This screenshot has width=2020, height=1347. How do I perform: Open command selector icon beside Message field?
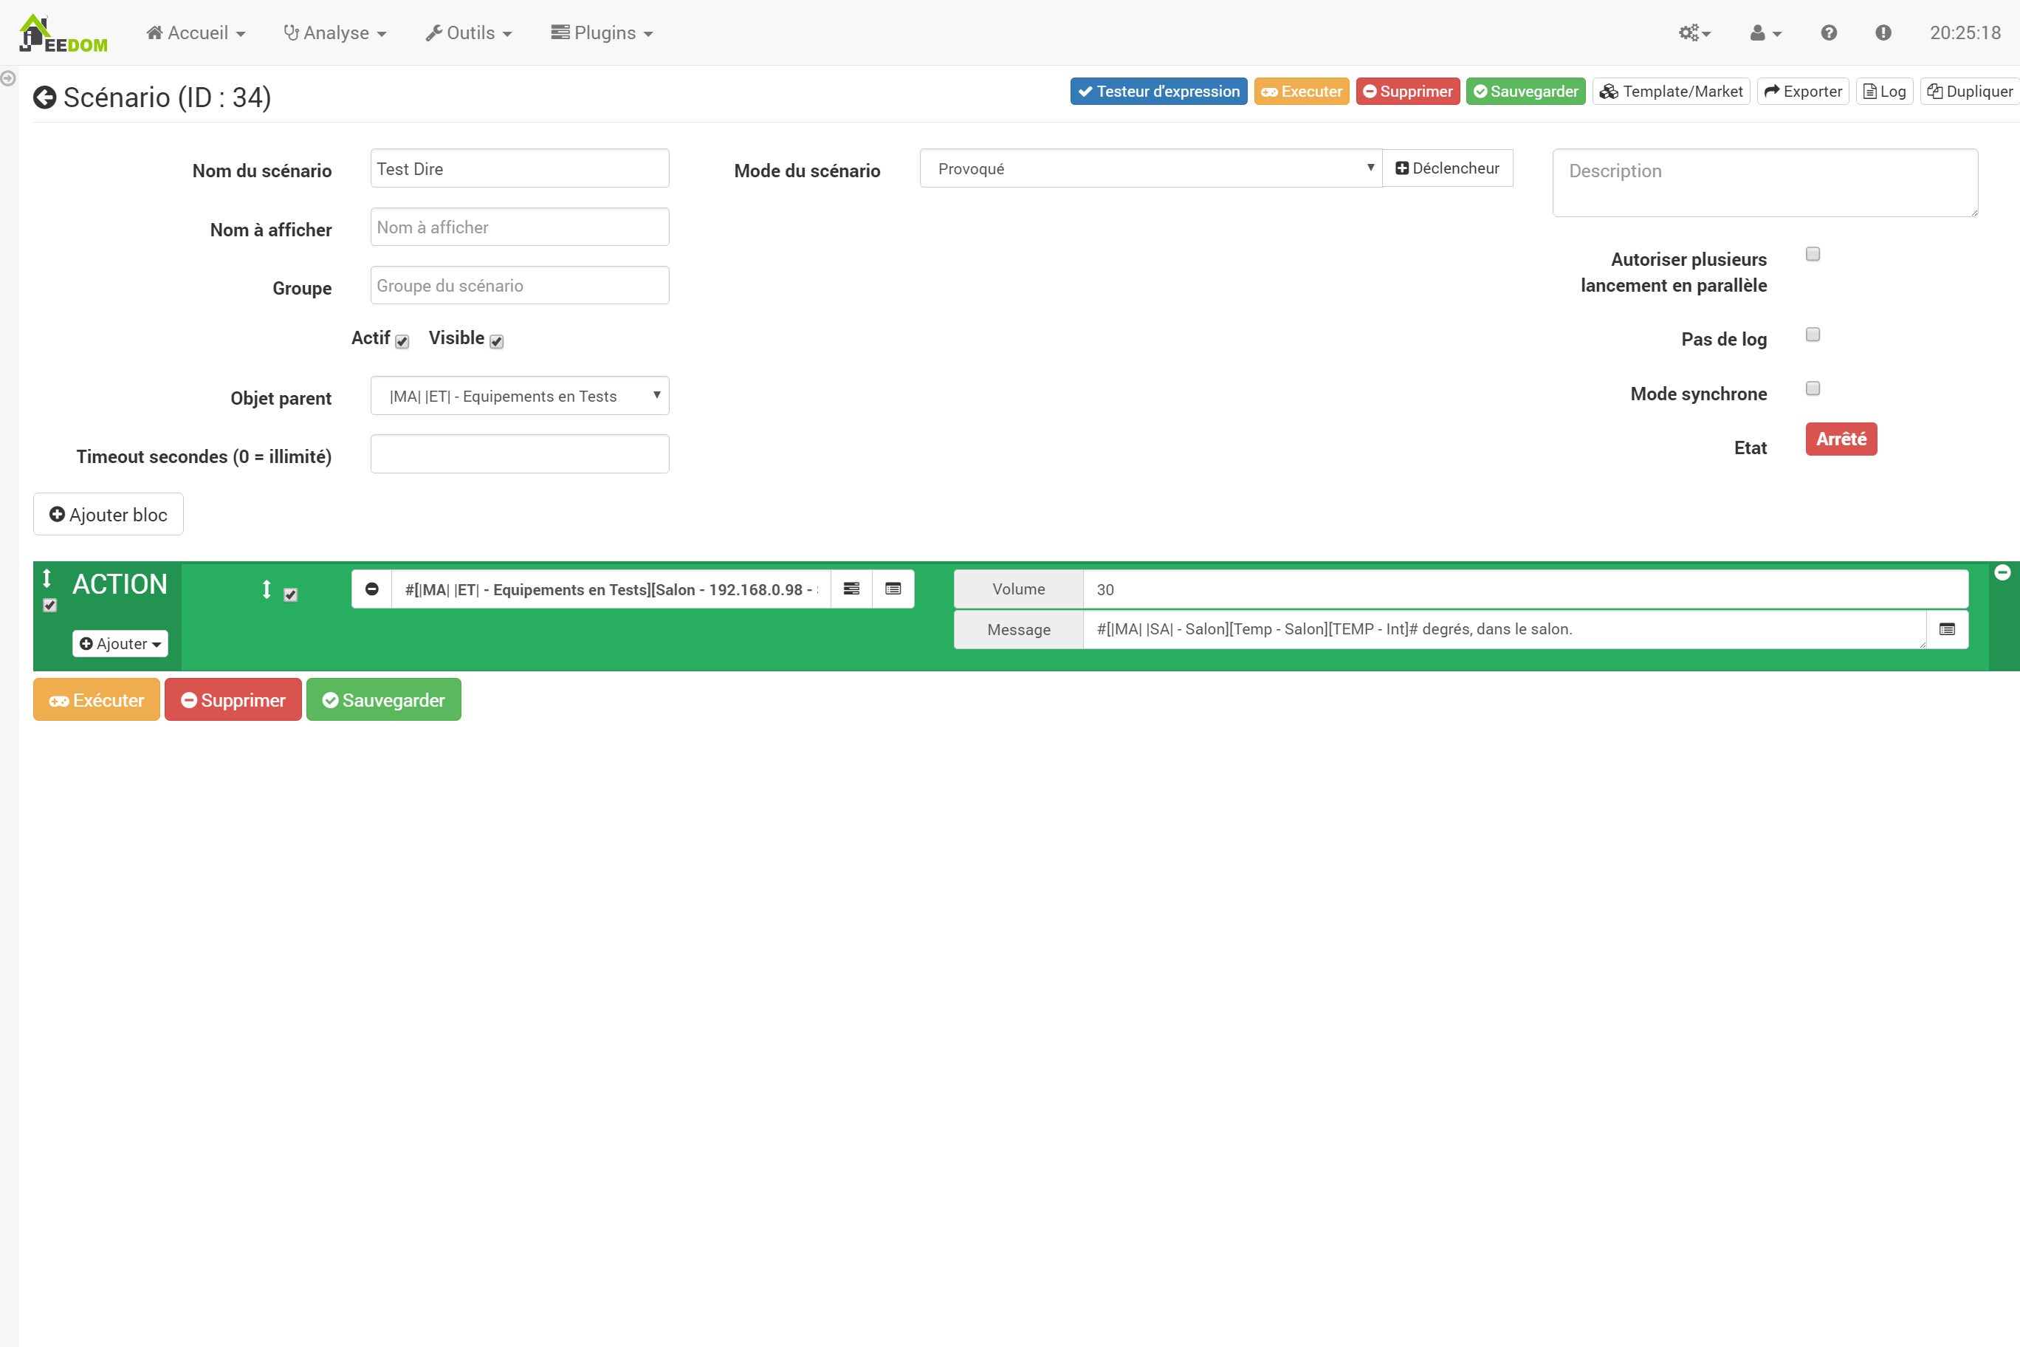(1947, 630)
